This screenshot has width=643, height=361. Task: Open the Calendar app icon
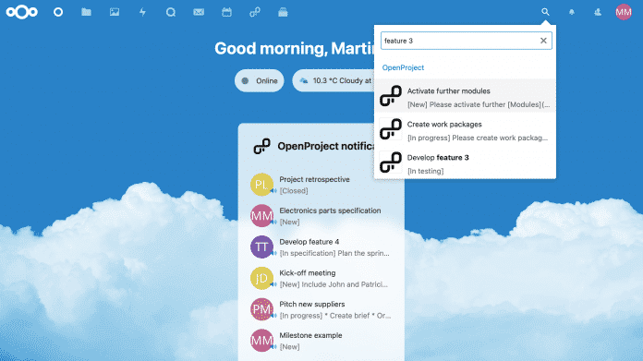pyautogui.click(x=226, y=12)
